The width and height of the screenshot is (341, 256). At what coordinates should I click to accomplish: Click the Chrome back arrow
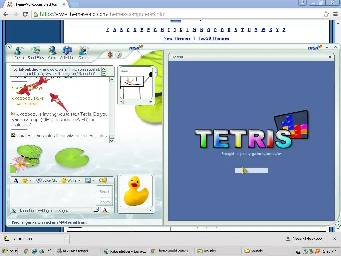click(x=6, y=14)
